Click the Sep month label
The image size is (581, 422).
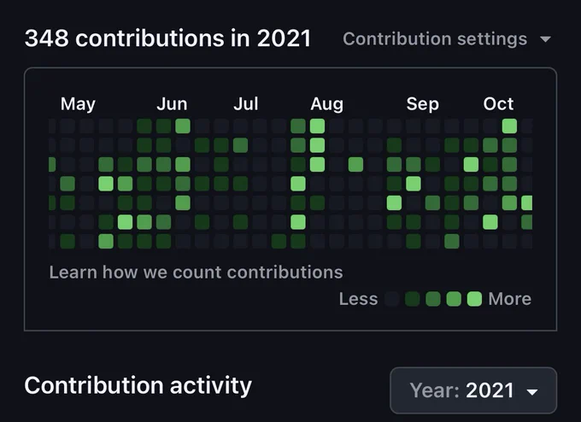click(422, 104)
